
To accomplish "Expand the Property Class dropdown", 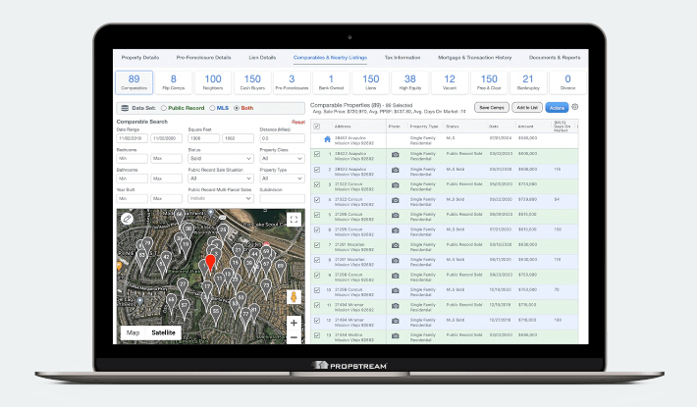I will coord(282,158).
